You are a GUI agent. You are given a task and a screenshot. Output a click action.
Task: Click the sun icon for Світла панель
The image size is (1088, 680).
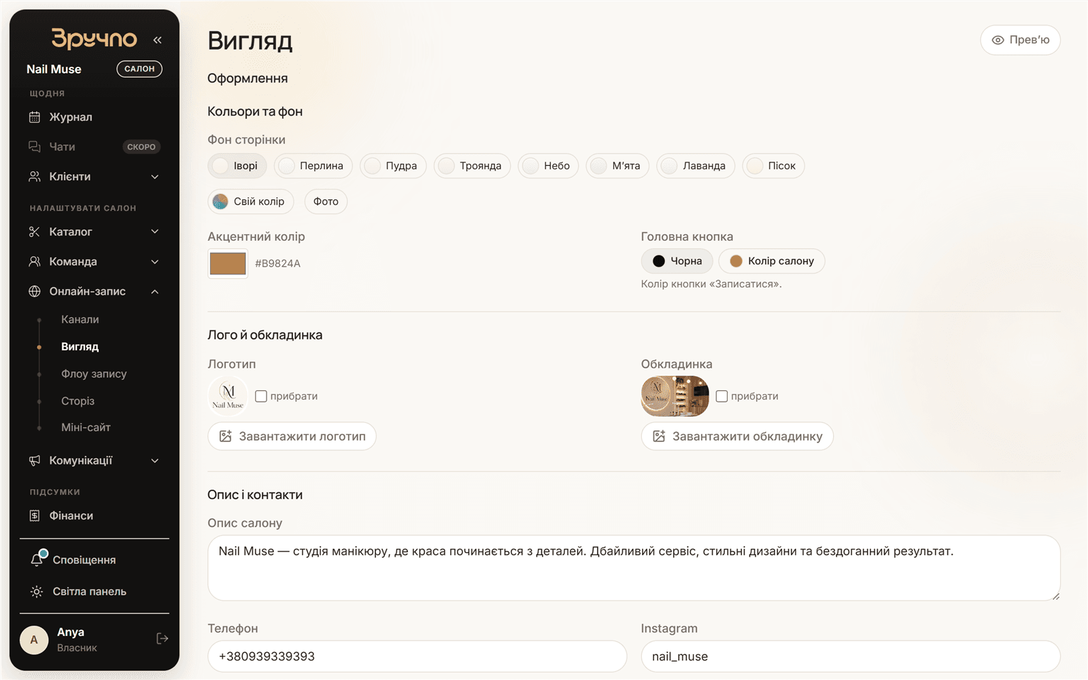pos(37,592)
